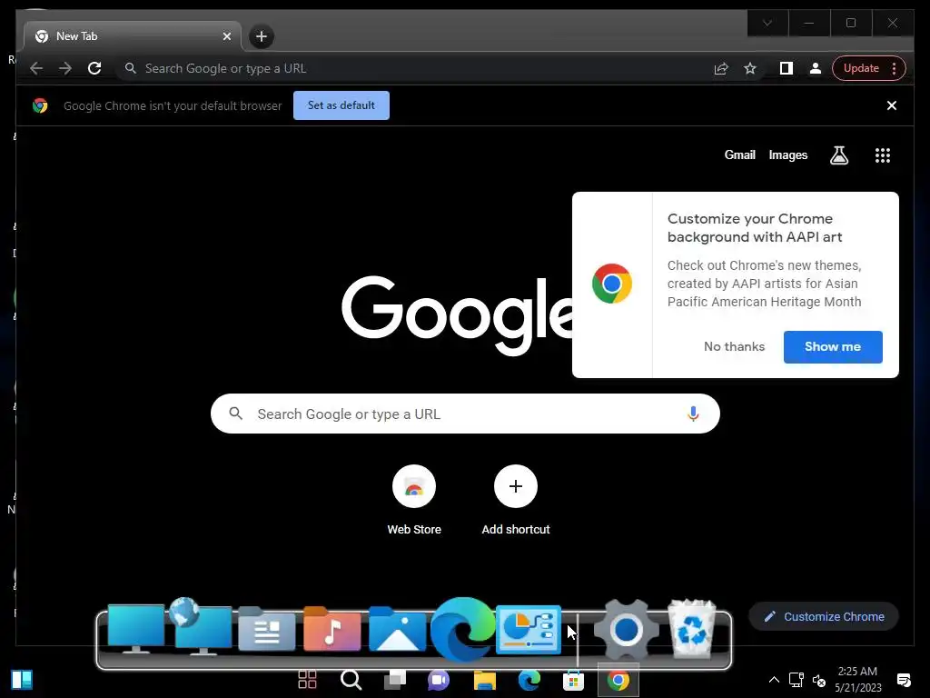930x698 pixels.
Task: Focus the Google search box
Action: point(465,414)
